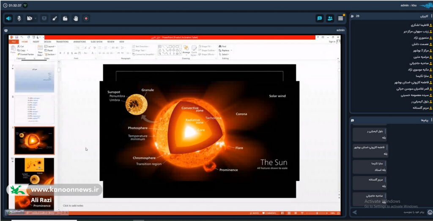
Task: Click the Replace button in Editing
Action: click(225, 50)
